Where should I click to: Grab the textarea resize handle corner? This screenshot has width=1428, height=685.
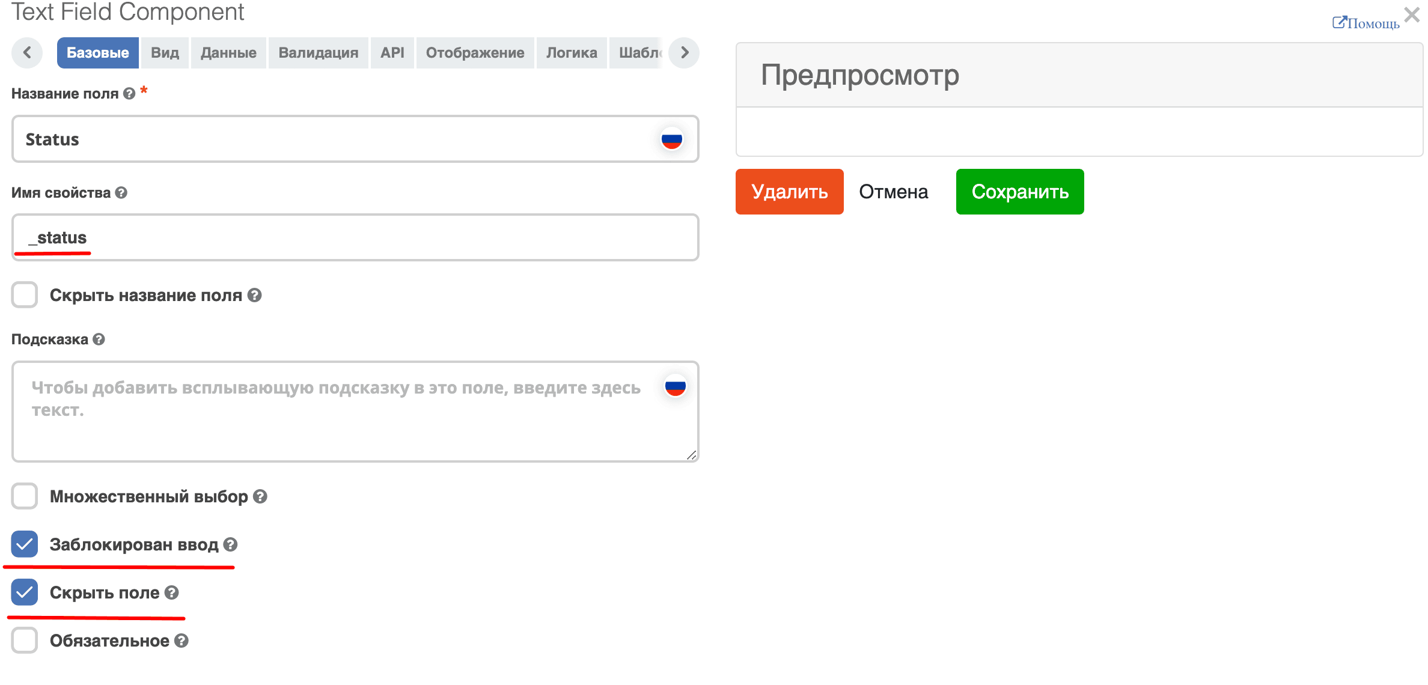coord(692,455)
